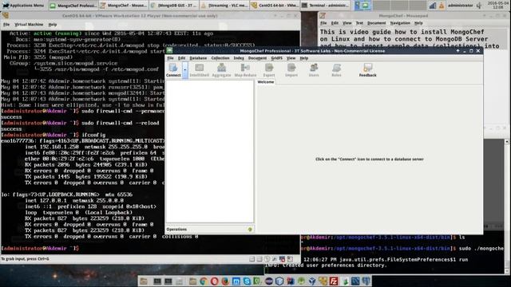The height and width of the screenshot is (287, 511).
Task: Open the blue 'm' application in the dock
Action: coord(236,281)
